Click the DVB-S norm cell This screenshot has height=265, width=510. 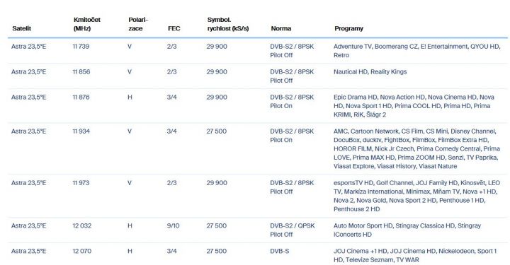(279, 251)
